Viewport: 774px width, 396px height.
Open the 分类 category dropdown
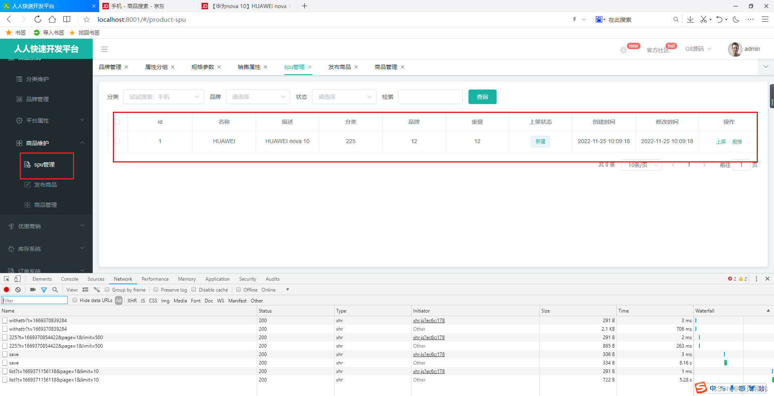(x=164, y=97)
